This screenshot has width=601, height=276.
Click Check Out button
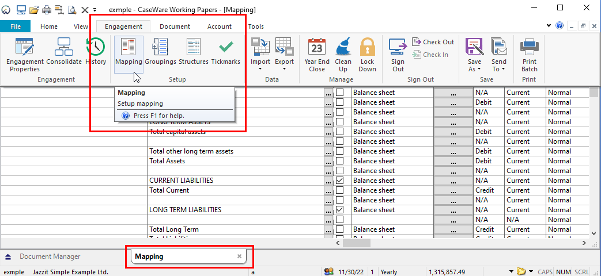pyautogui.click(x=433, y=42)
